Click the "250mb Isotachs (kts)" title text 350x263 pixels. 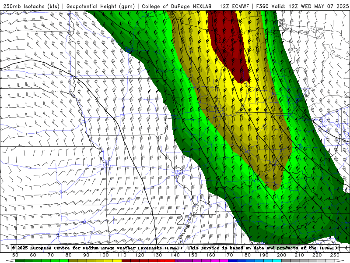[x=31, y=6]
